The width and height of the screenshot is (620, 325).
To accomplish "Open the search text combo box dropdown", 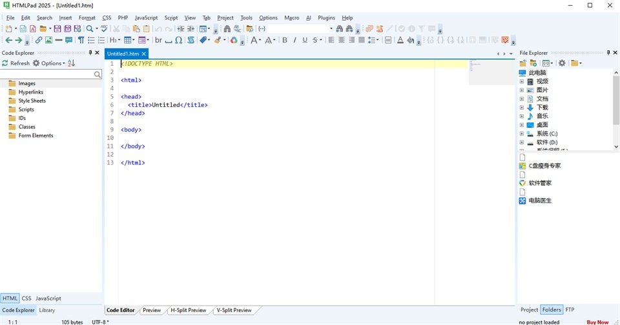I will click(x=331, y=29).
